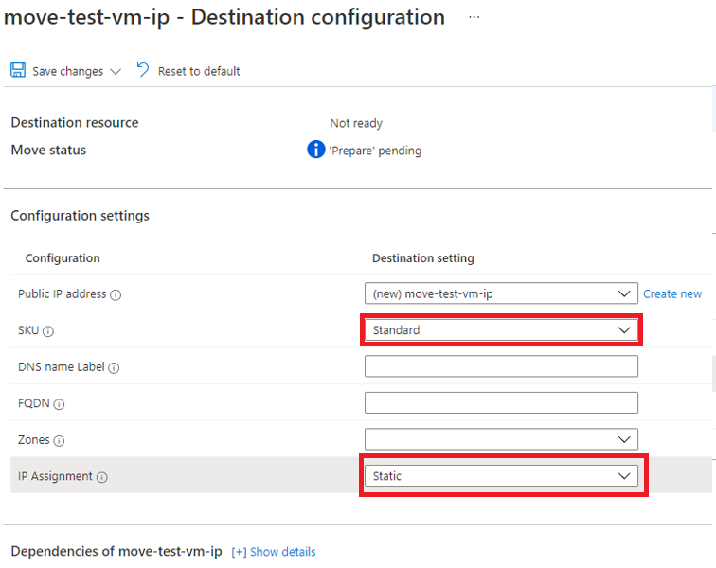The image size is (716, 568).
Task: Open the SKU dropdown showing Standard
Action: tap(501, 330)
